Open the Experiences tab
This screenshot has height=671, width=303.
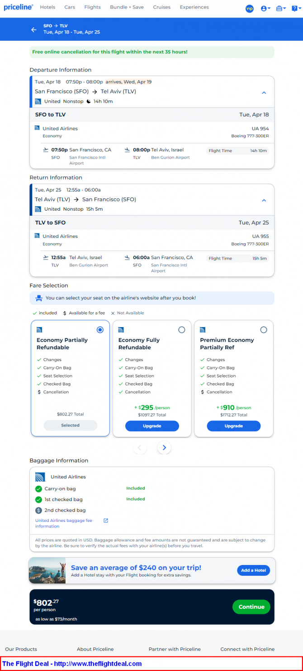tap(194, 7)
